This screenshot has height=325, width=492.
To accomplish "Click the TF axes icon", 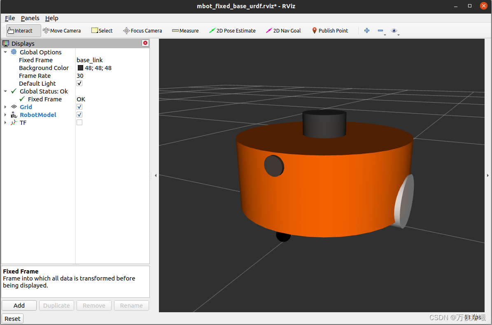I will click(14, 122).
